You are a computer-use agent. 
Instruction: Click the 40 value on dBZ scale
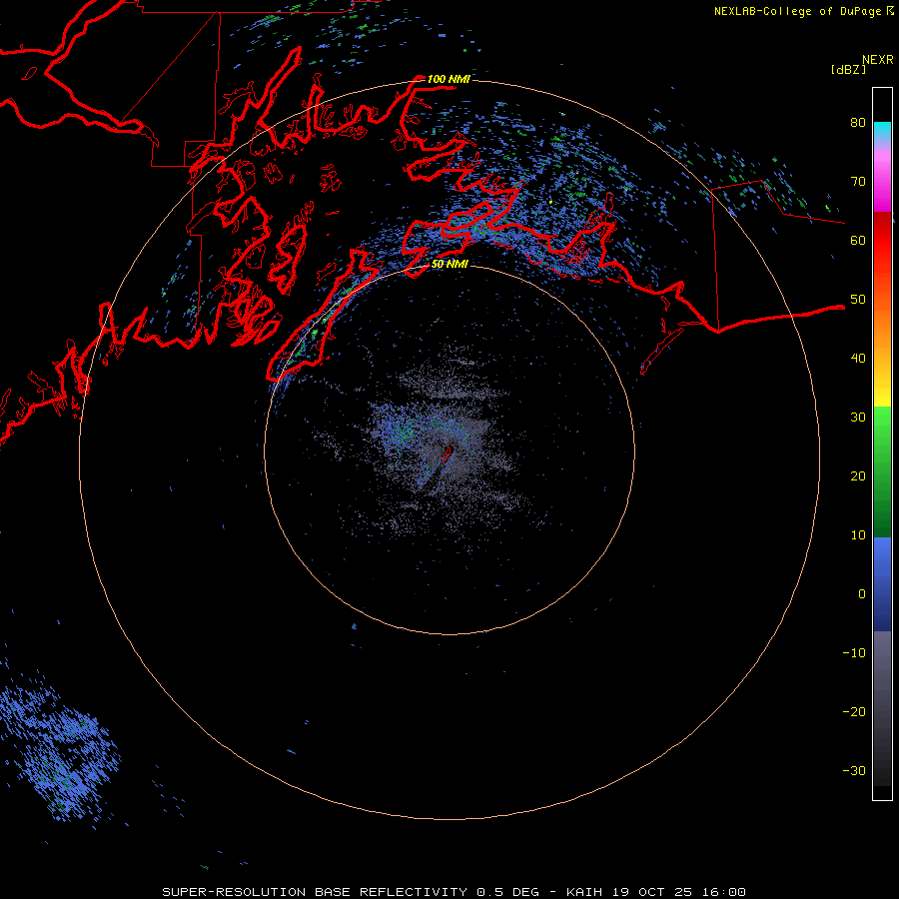[858, 359]
